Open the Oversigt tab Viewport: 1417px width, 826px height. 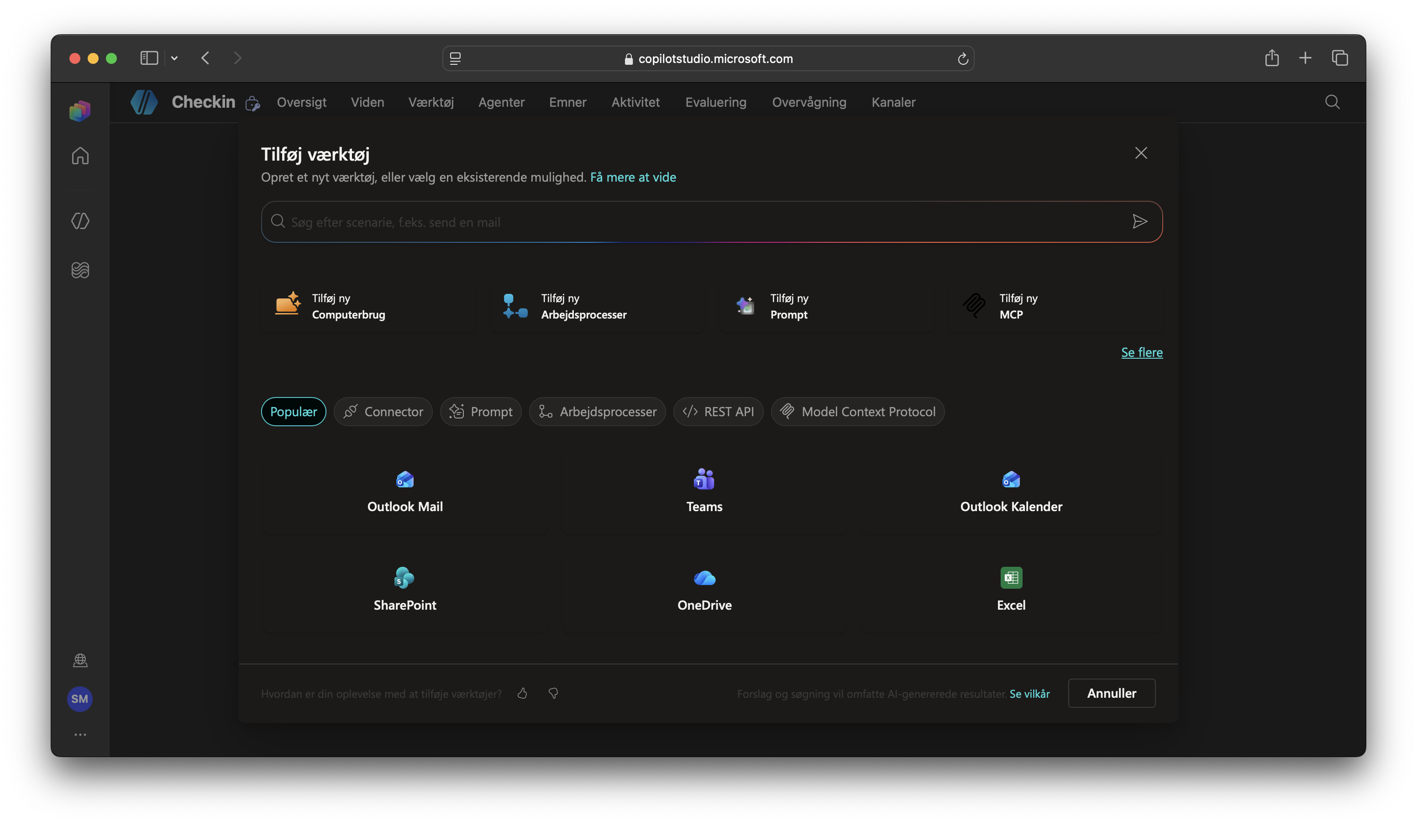(x=301, y=102)
